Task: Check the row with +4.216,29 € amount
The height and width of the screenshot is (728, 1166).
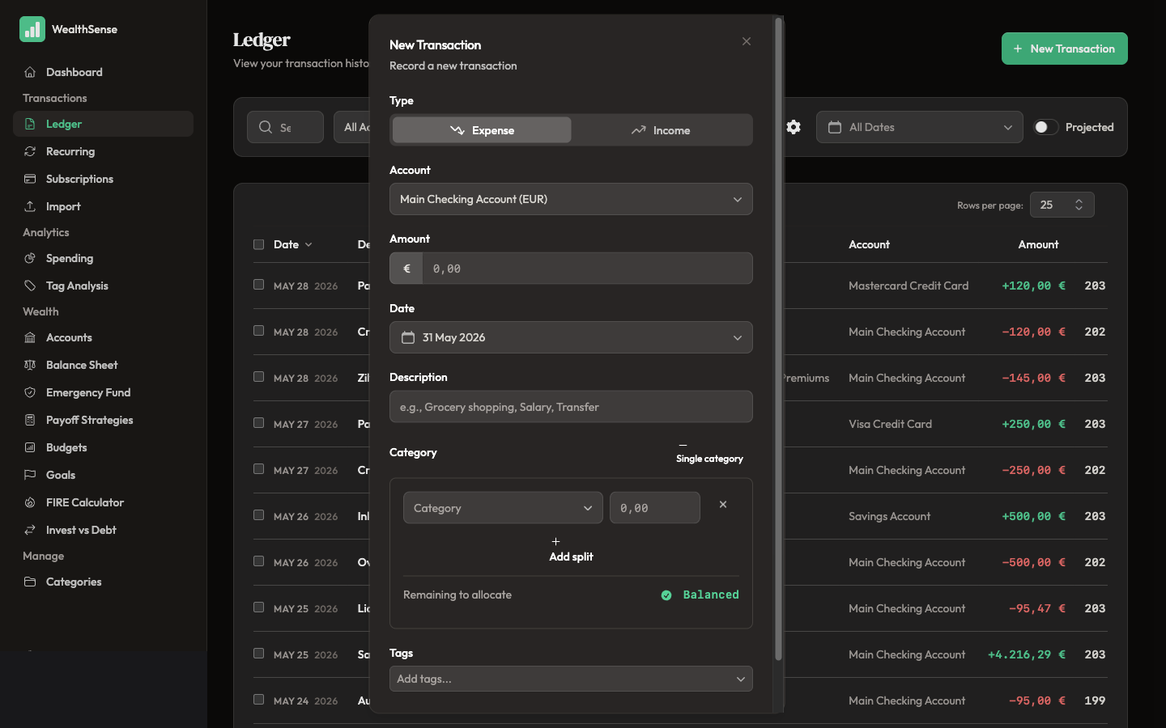Action: (258, 654)
